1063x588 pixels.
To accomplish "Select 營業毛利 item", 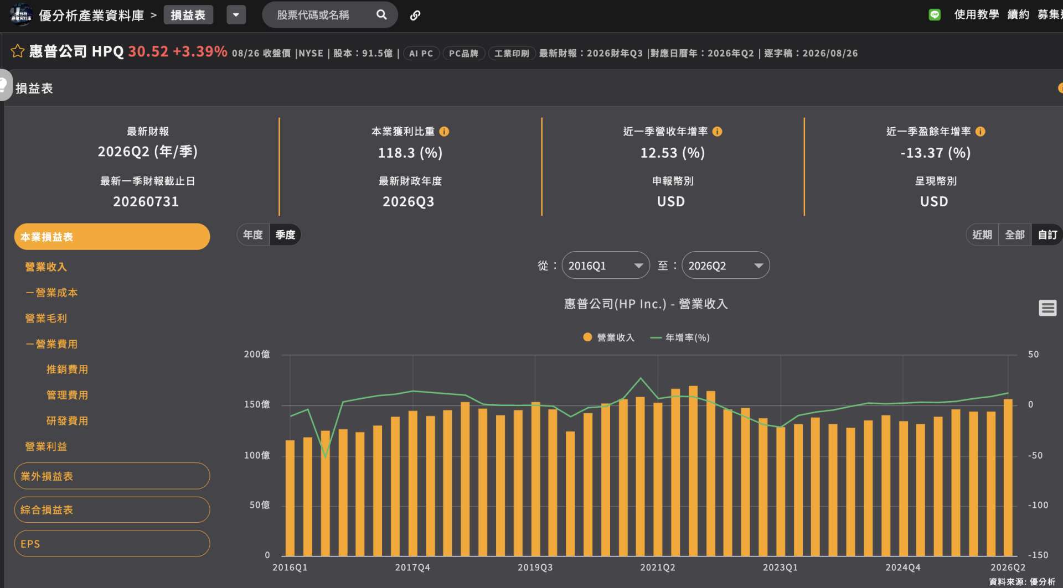I will coord(46,319).
